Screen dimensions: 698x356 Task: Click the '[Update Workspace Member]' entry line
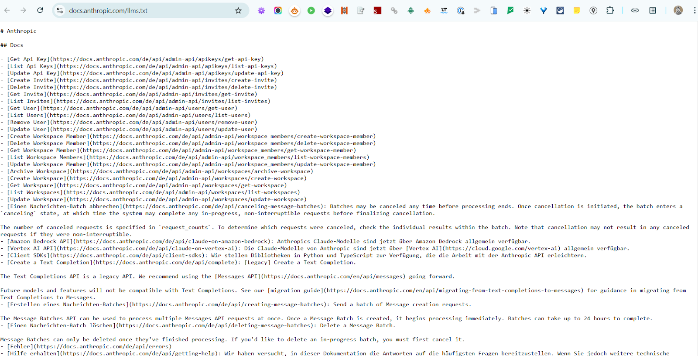[x=188, y=164]
